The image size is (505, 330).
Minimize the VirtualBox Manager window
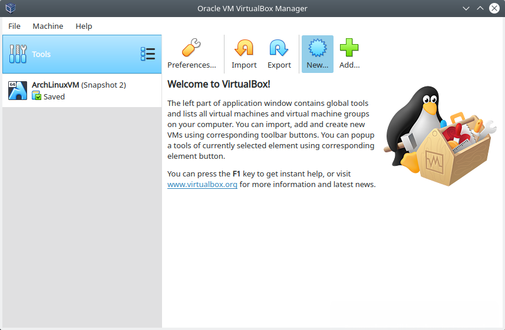[x=466, y=8]
